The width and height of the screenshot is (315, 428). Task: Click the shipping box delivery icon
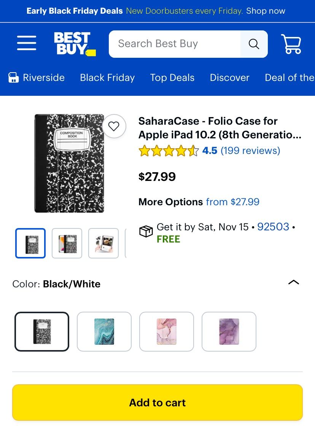point(146,231)
